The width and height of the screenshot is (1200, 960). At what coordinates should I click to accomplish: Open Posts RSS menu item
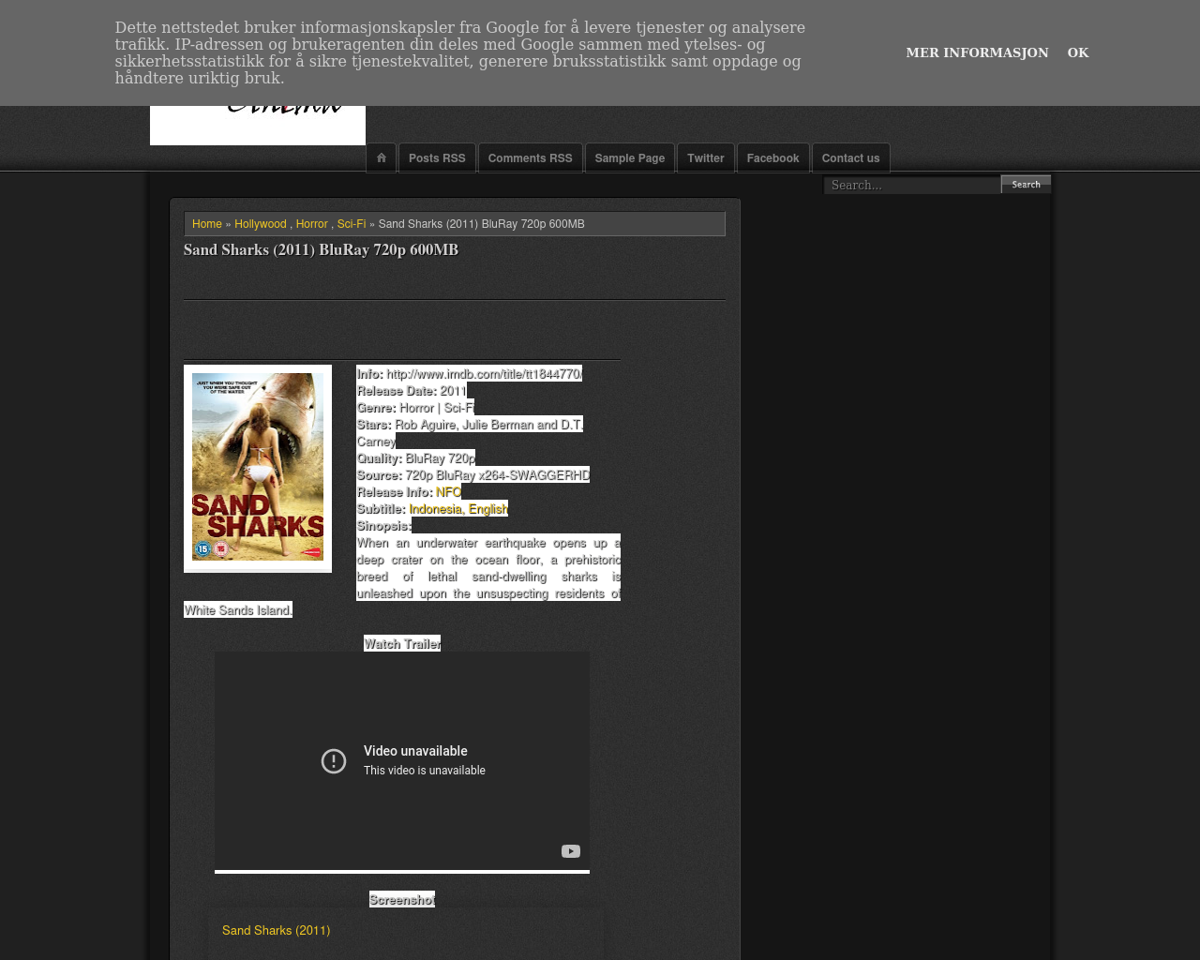437,157
